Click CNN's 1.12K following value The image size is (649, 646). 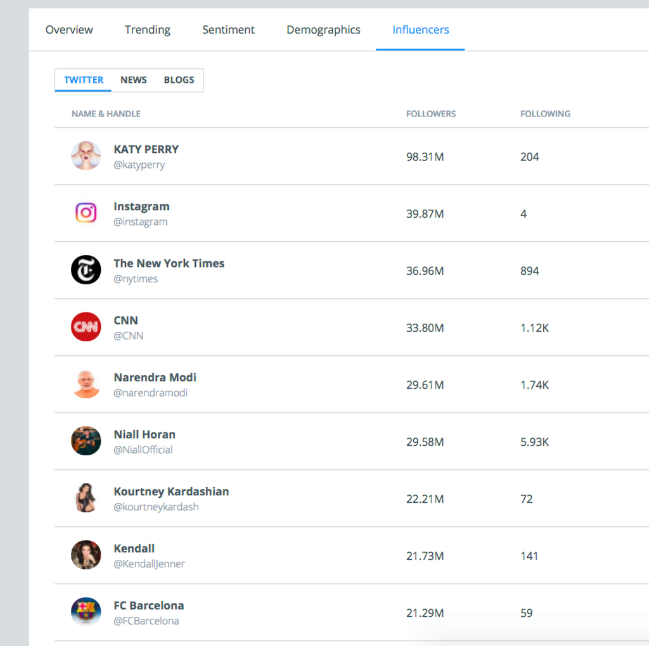534,328
